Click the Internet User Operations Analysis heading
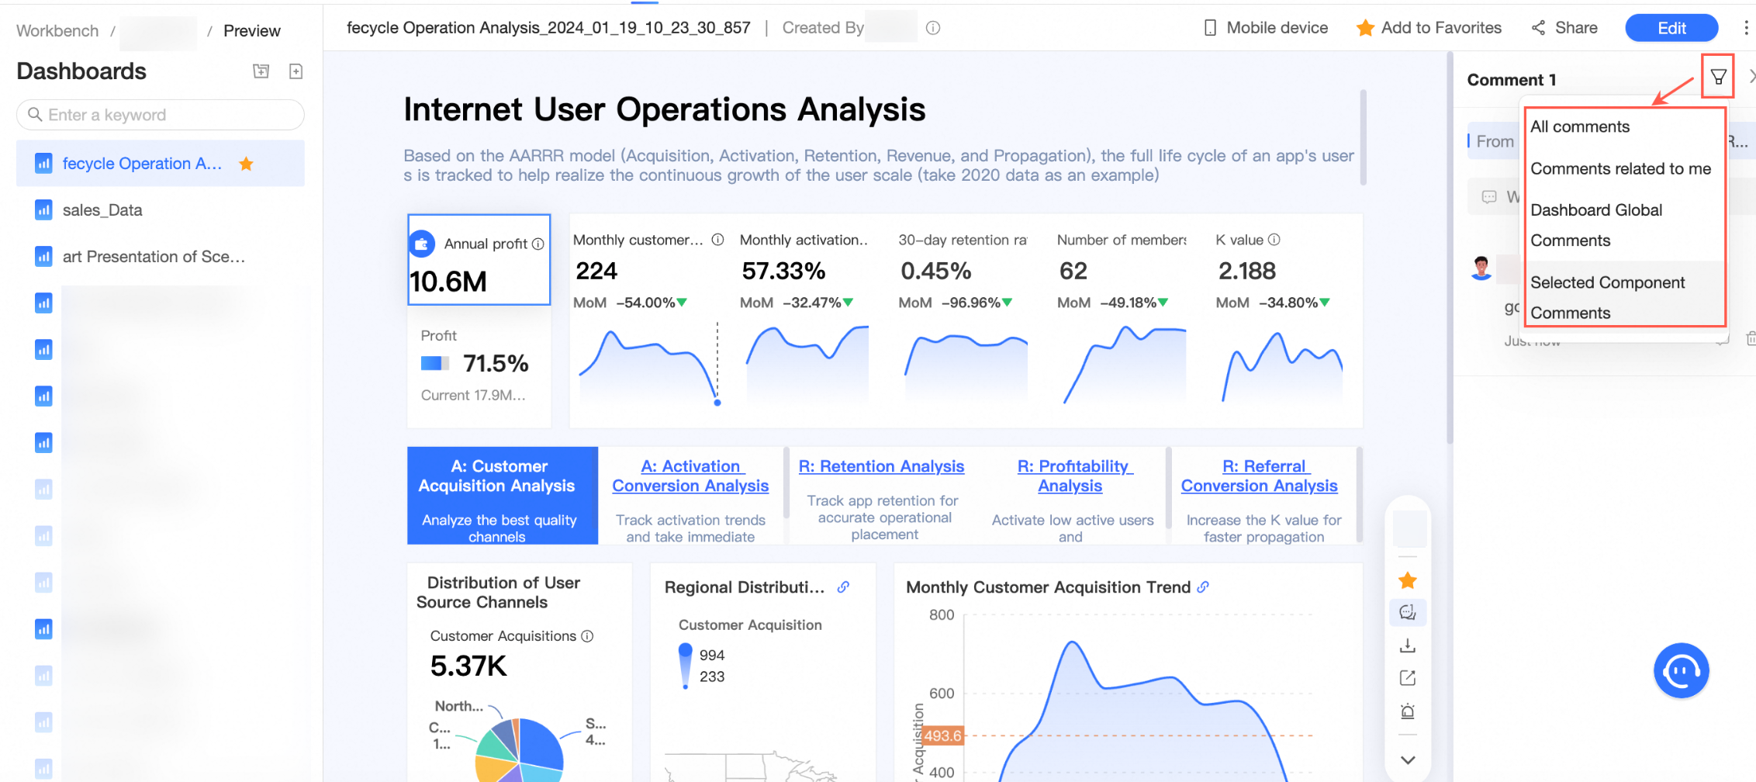 tap(665, 109)
